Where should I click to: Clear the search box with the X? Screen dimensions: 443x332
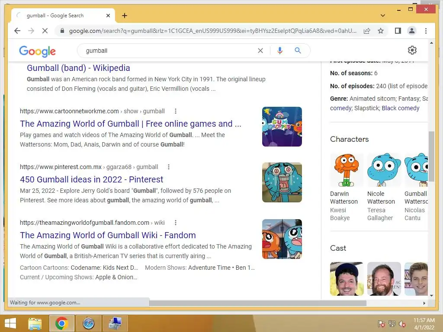260,51
